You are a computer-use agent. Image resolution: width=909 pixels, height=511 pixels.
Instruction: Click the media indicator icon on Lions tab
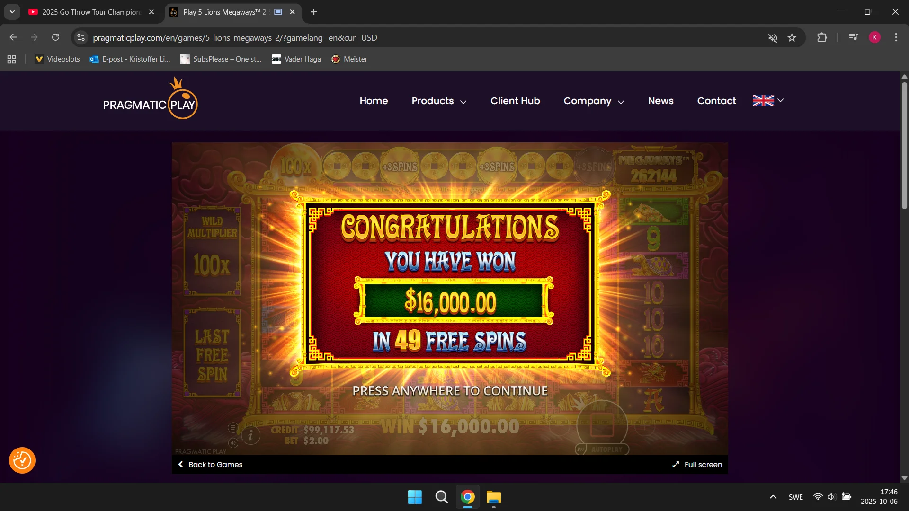point(278,12)
